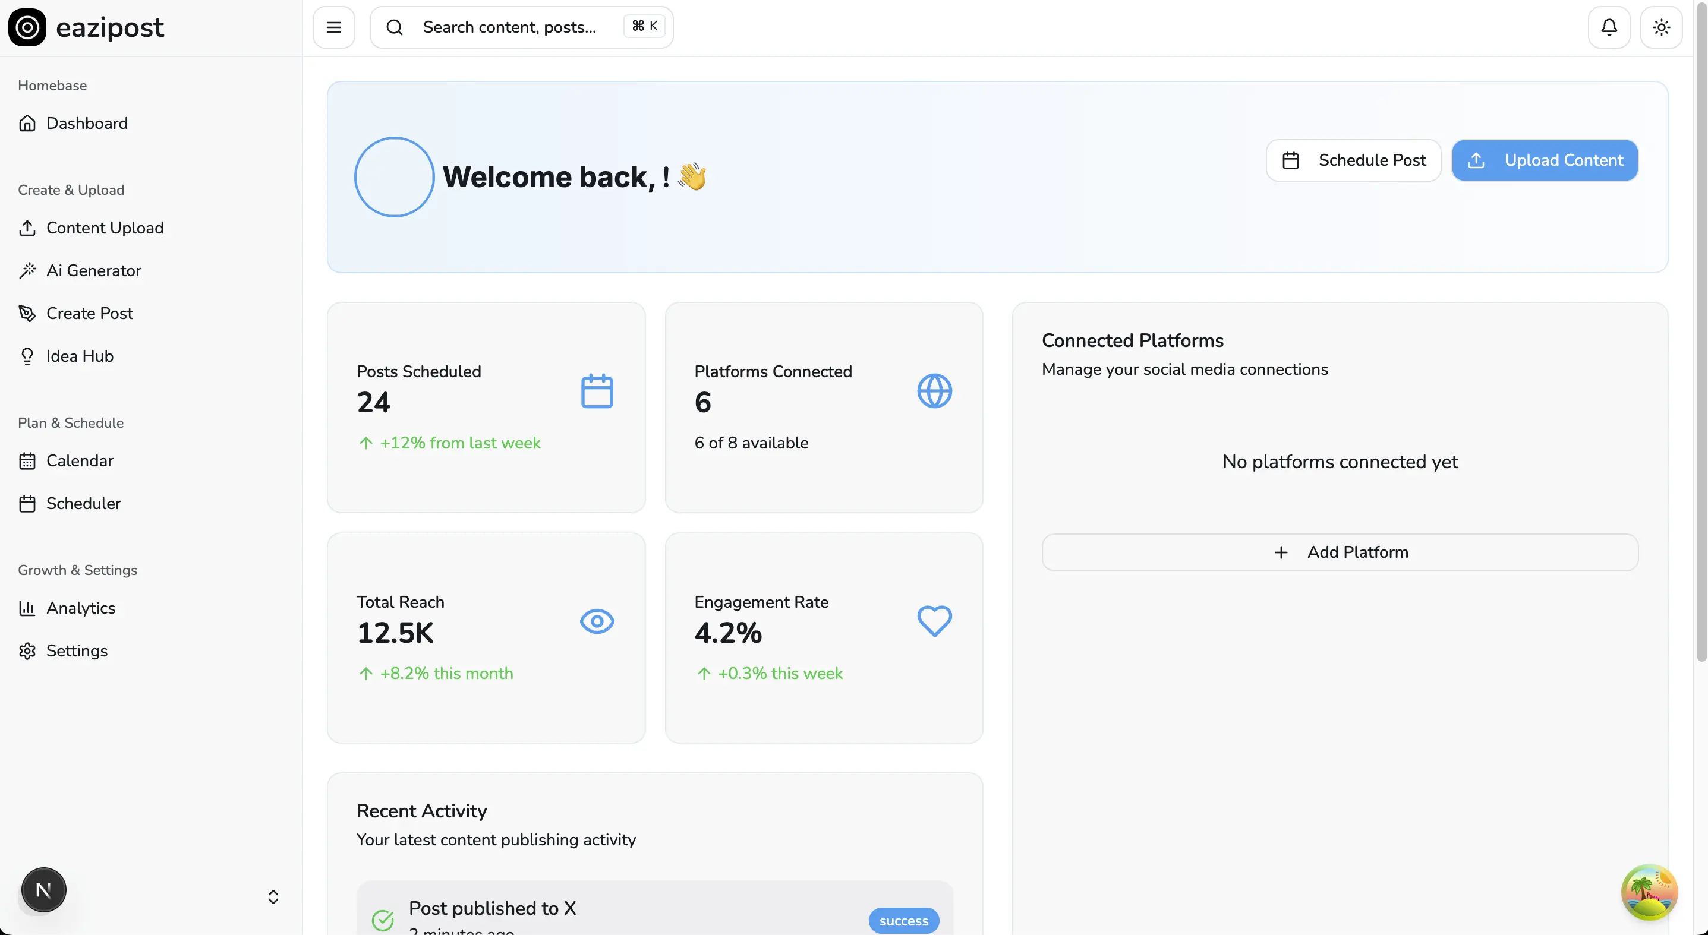Click the Idea Hub lightbulb icon
The width and height of the screenshot is (1708, 935).
(x=27, y=356)
